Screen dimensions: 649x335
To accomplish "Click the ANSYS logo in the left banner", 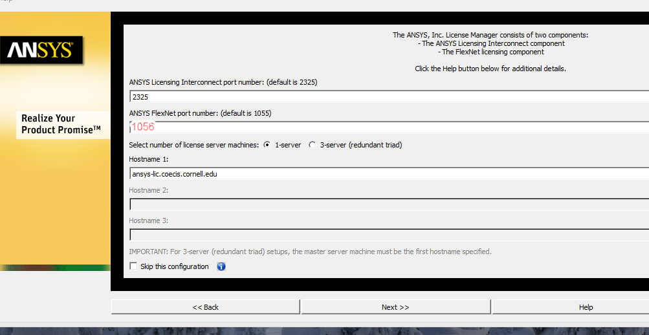I will pos(41,50).
